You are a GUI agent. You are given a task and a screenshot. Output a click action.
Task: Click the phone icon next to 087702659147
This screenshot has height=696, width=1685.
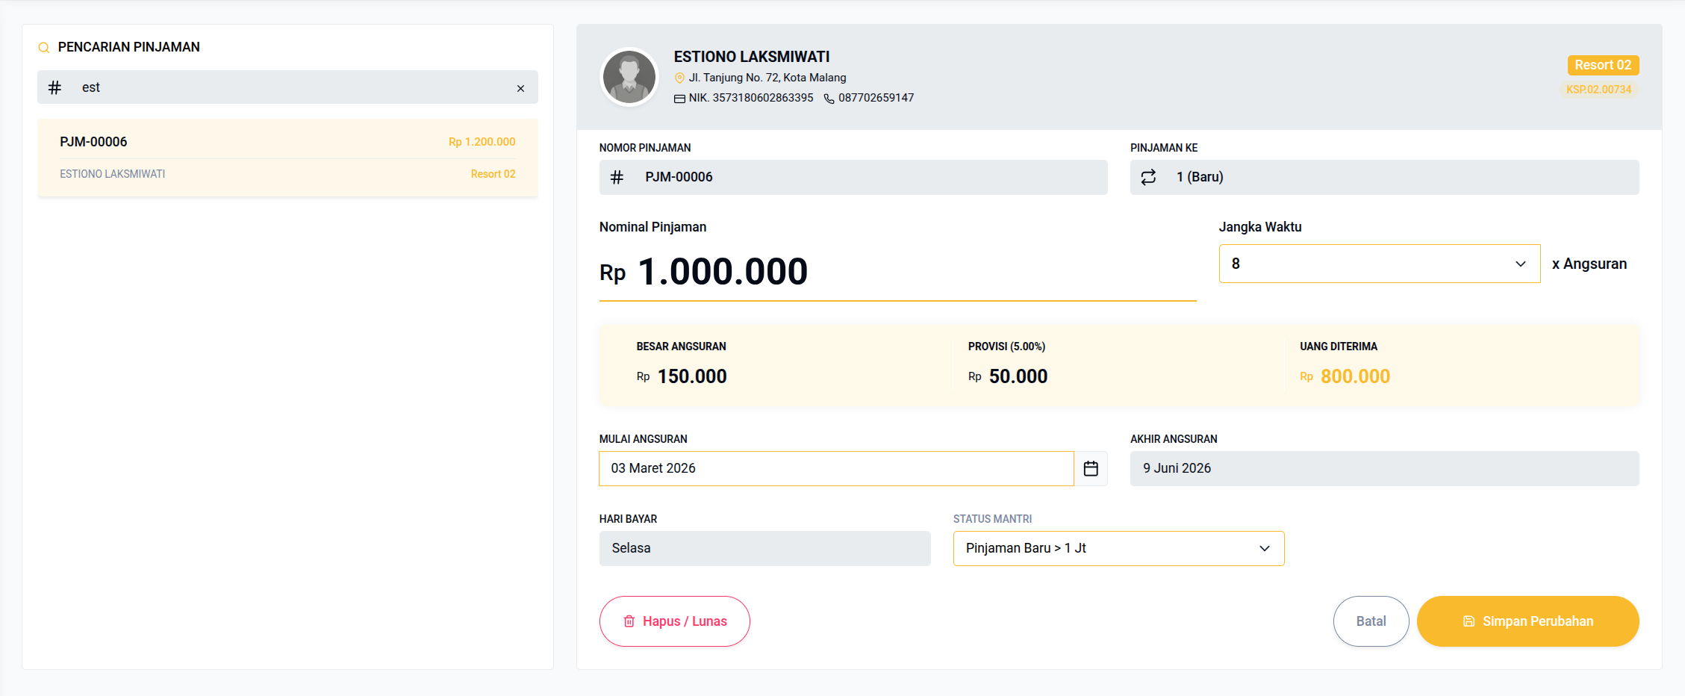point(829,99)
